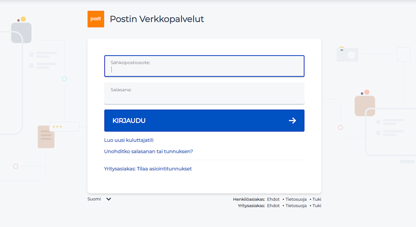The height and width of the screenshot is (227, 416).
Task: Click the arrow icon on Kirjaudu button
Action: coord(292,121)
